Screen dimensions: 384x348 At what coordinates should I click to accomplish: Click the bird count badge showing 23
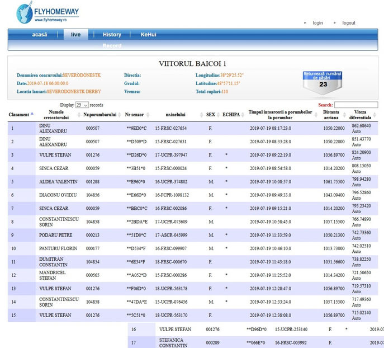[323, 81]
